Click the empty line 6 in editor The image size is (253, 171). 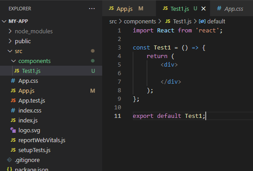[x=193, y=73]
